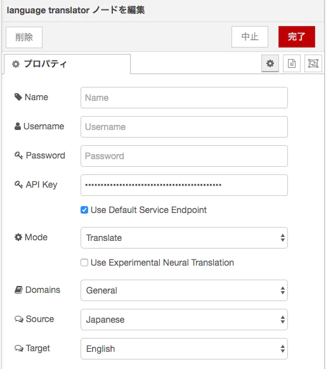Focus the Password input field
The image size is (326, 369).
coord(184,156)
